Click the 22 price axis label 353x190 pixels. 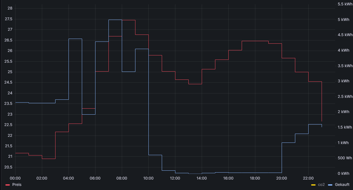[10, 135]
